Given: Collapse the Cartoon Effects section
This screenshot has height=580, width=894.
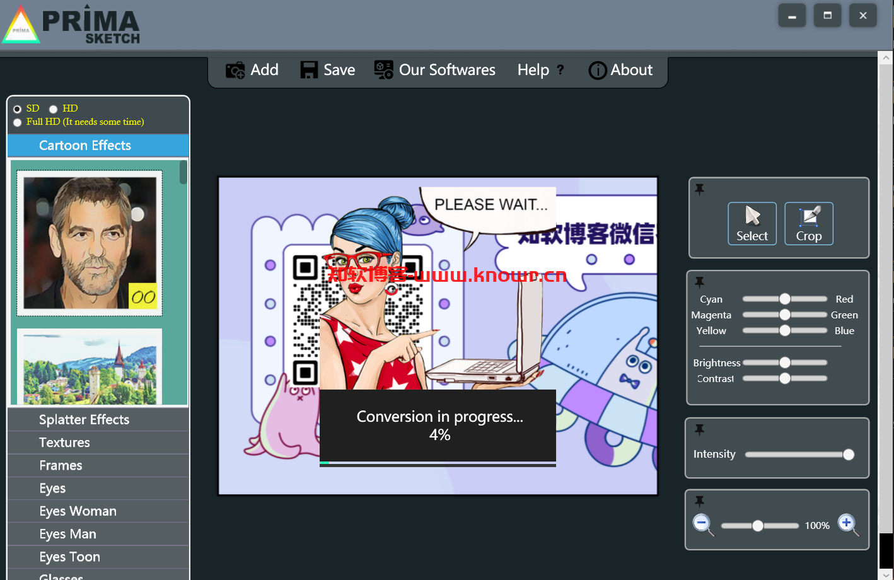Looking at the screenshot, I should click(x=98, y=146).
